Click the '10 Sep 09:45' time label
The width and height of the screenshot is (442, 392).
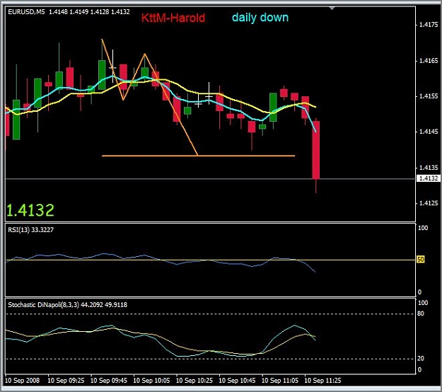(x=109, y=381)
